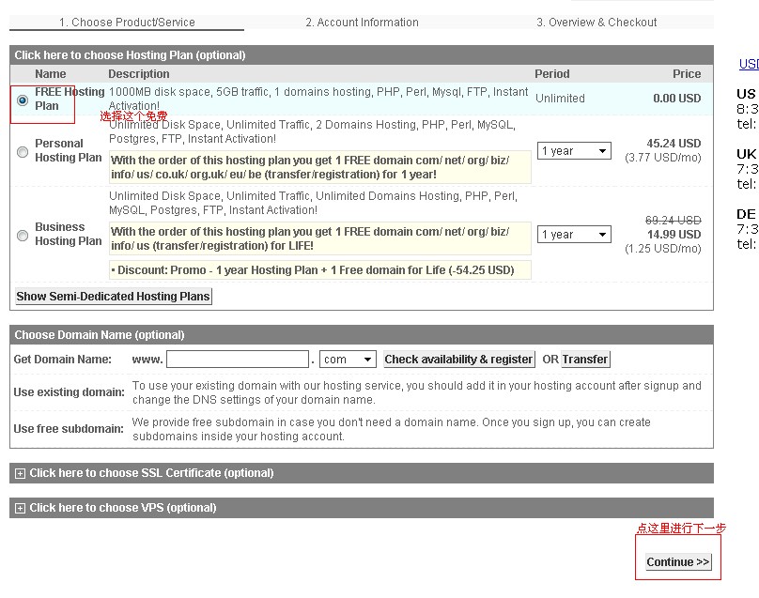Click the Transfer button
759x598 pixels.
coord(585,359)
